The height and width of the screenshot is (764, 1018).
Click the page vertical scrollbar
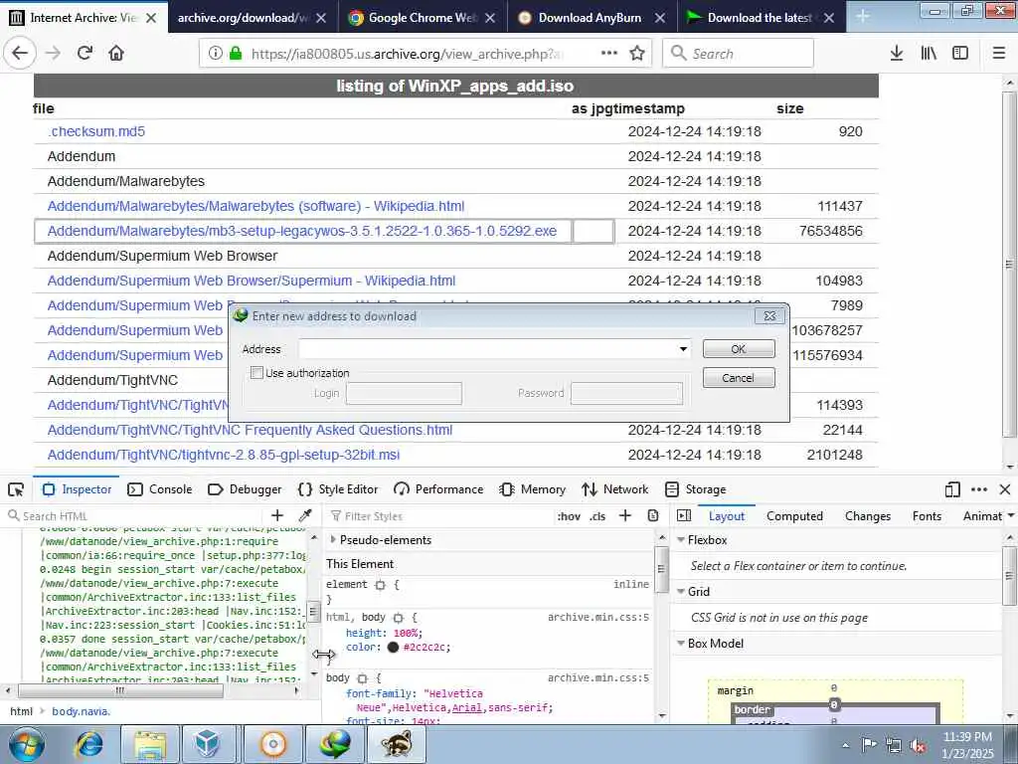click(x=1009, y=264)
